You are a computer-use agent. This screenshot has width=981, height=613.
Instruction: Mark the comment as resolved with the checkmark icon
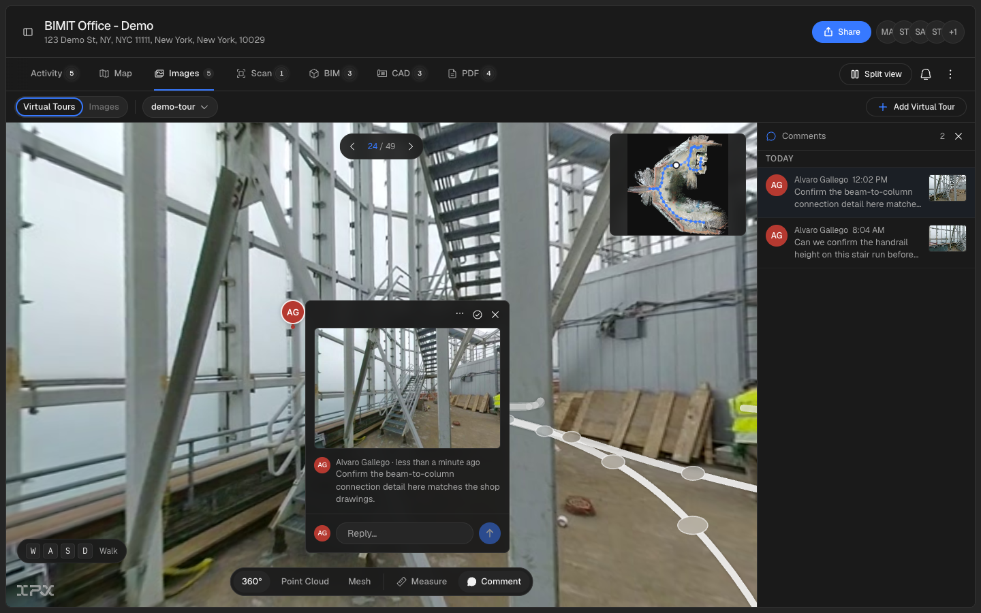[478, 315]
